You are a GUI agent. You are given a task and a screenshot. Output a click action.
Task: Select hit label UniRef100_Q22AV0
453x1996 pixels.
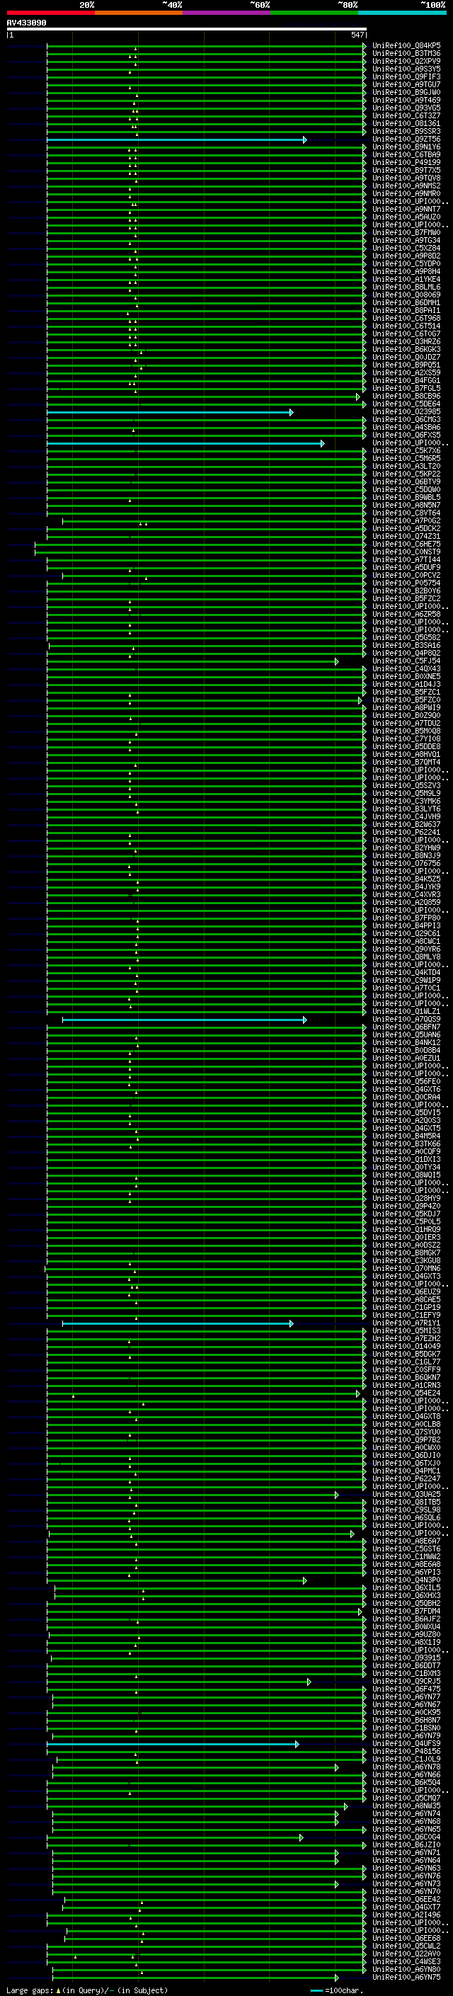point(406,1954)
